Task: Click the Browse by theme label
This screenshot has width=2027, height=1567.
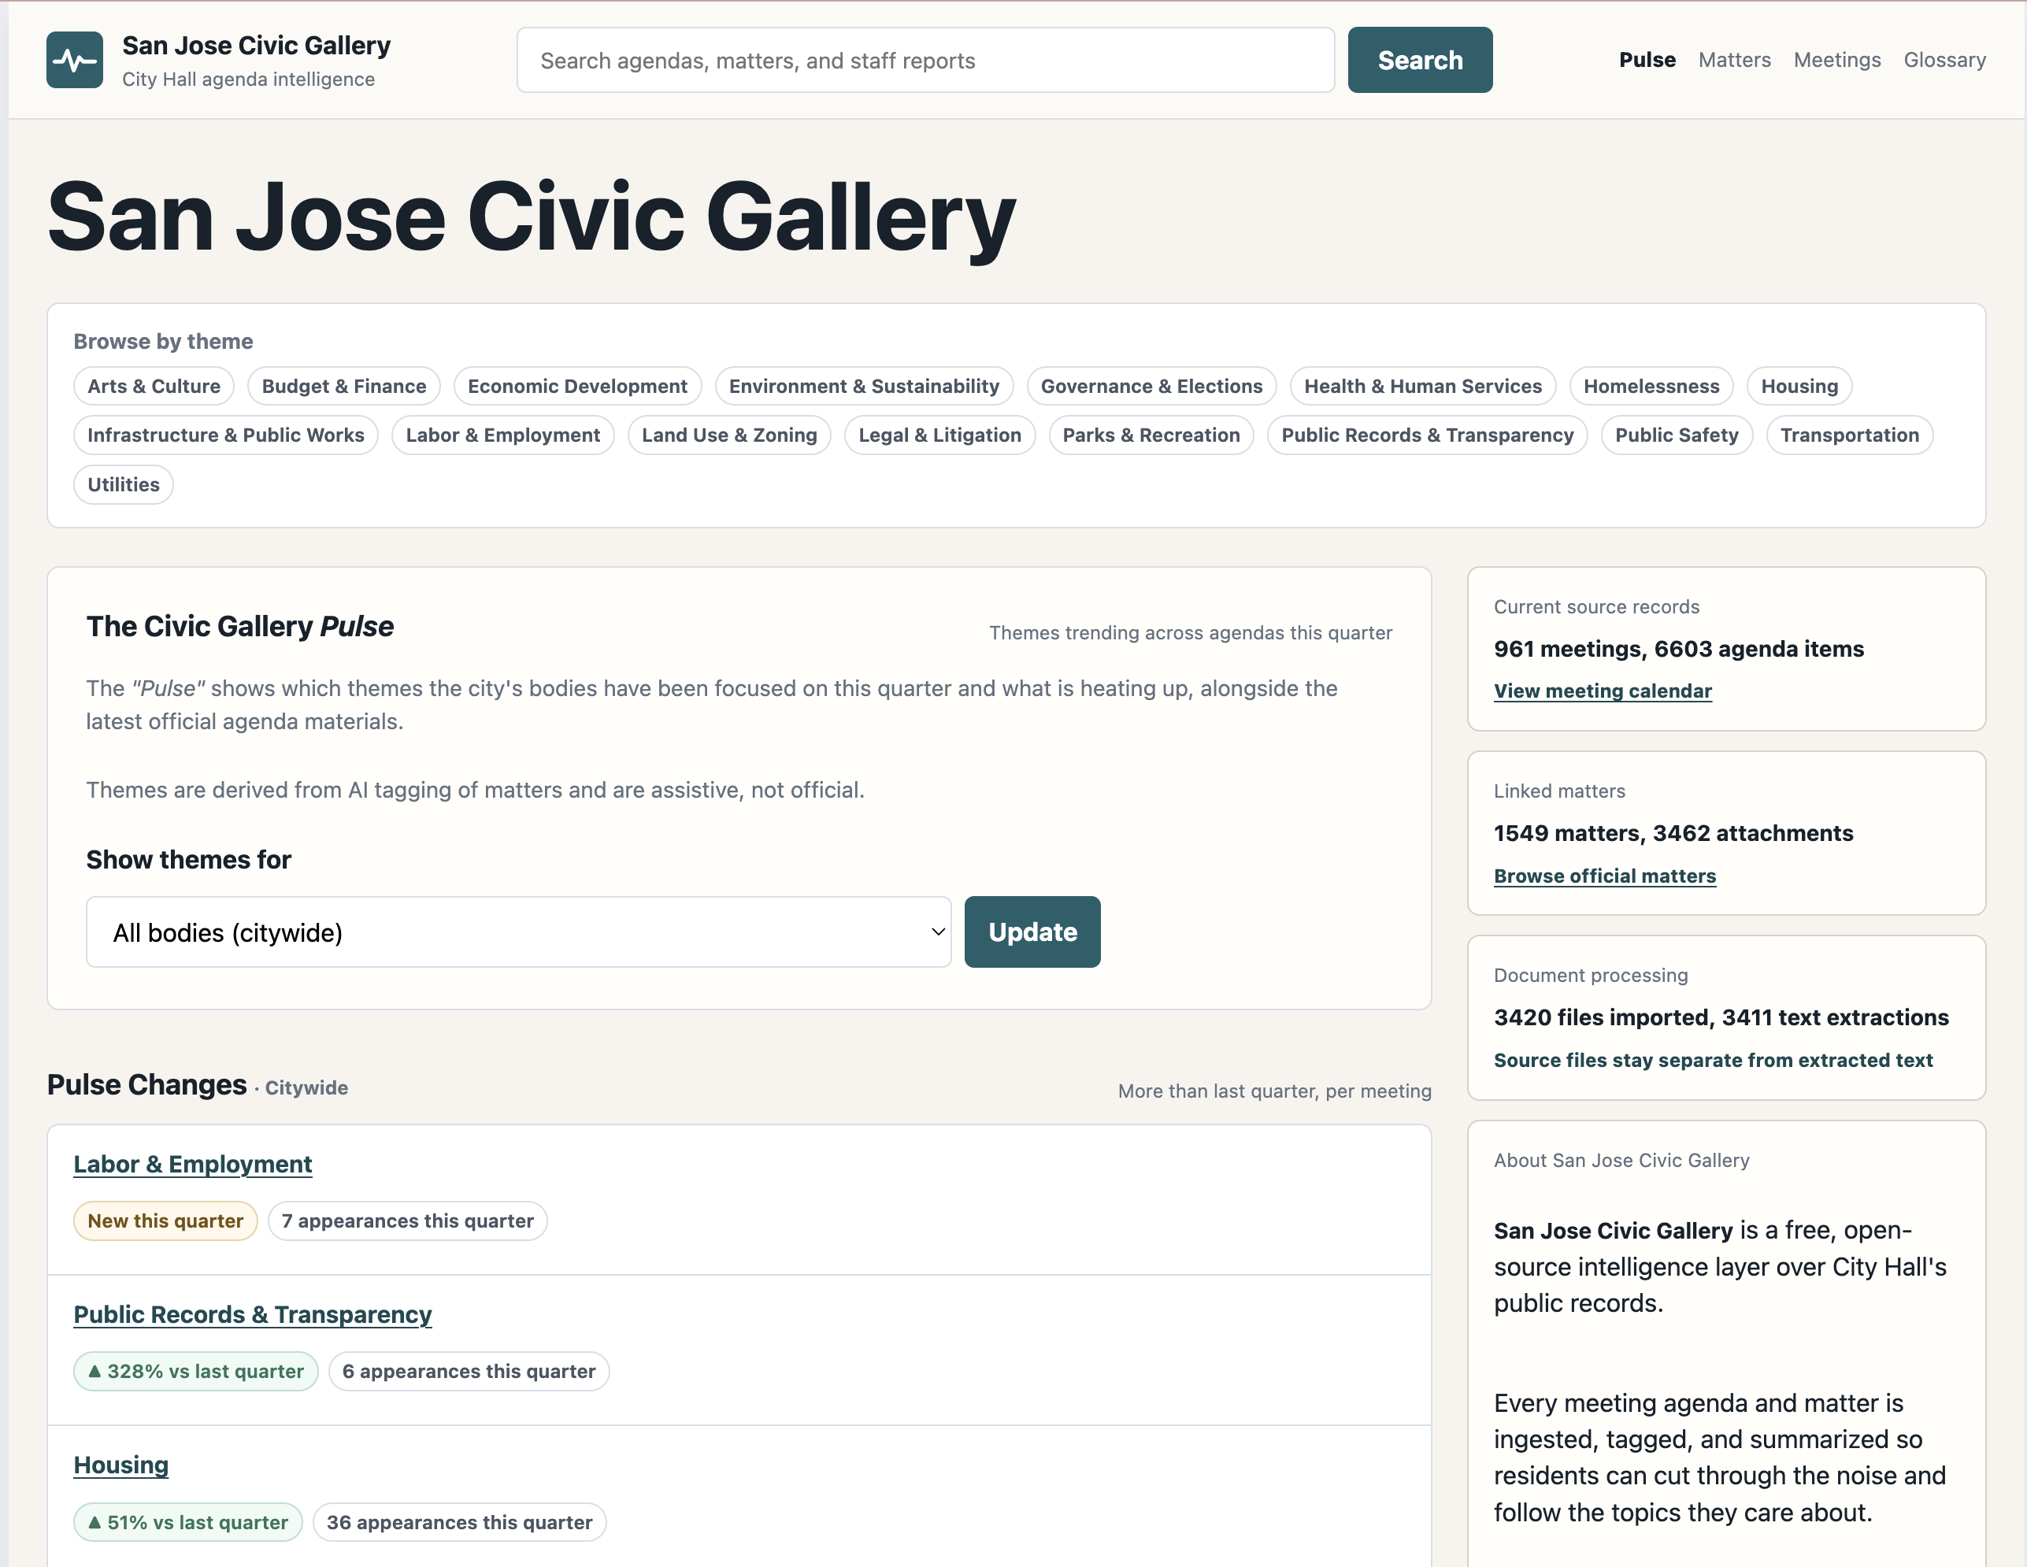Action: click(x=163, y=342)
